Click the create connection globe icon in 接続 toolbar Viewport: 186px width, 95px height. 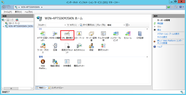(x=3, y=20)
